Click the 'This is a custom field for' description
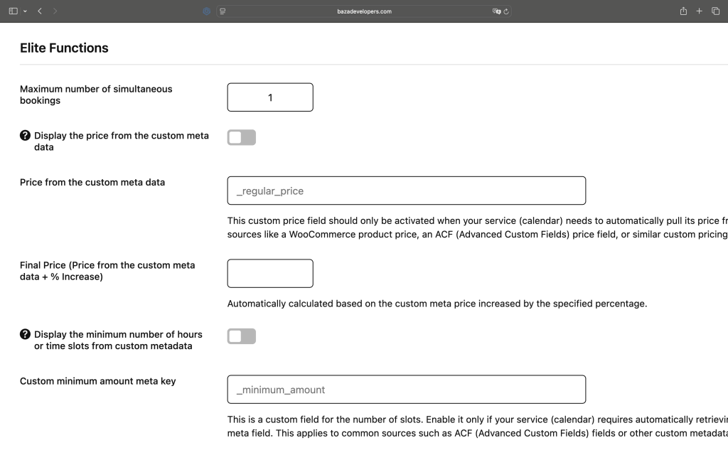The image size is (728, 455). [477, 427]
